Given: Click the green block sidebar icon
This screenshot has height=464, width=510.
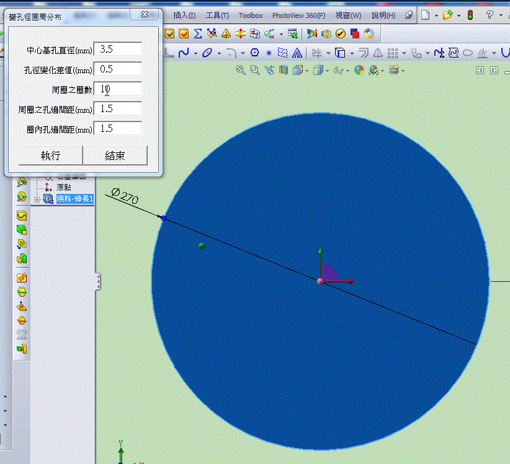Looking at the screenshot, I should click(22, 230).
